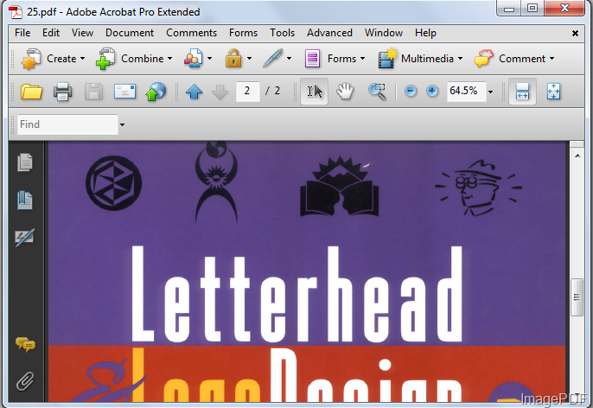The width and height of the screenshot is (593, 408).
Task: Zoom in with the plus button
Action: [x=432, y=91]
